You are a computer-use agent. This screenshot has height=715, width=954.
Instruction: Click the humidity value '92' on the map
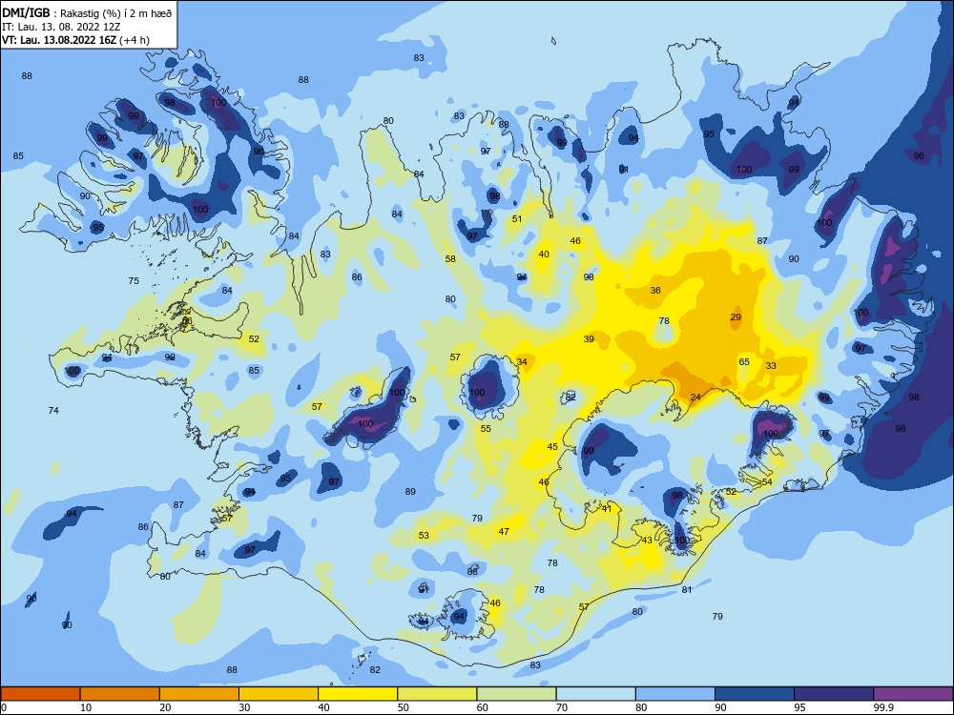[171, 357]
